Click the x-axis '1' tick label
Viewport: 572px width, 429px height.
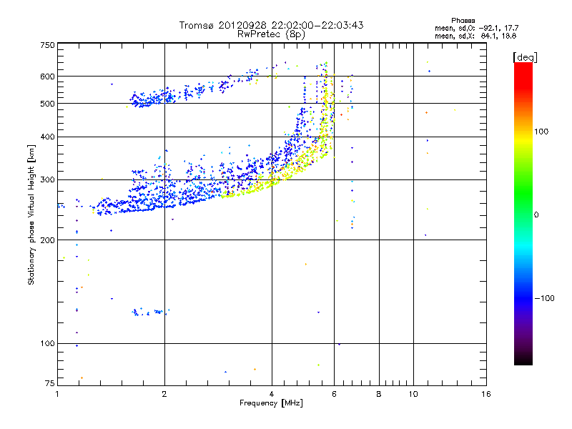[x=57, y=394]
